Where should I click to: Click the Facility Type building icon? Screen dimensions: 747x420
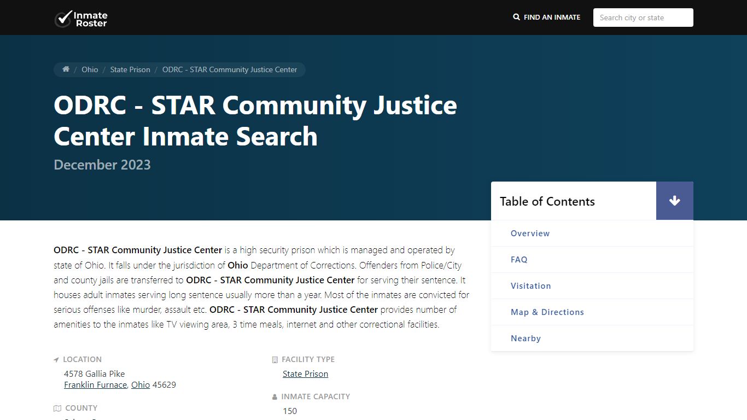click(275, 360)
